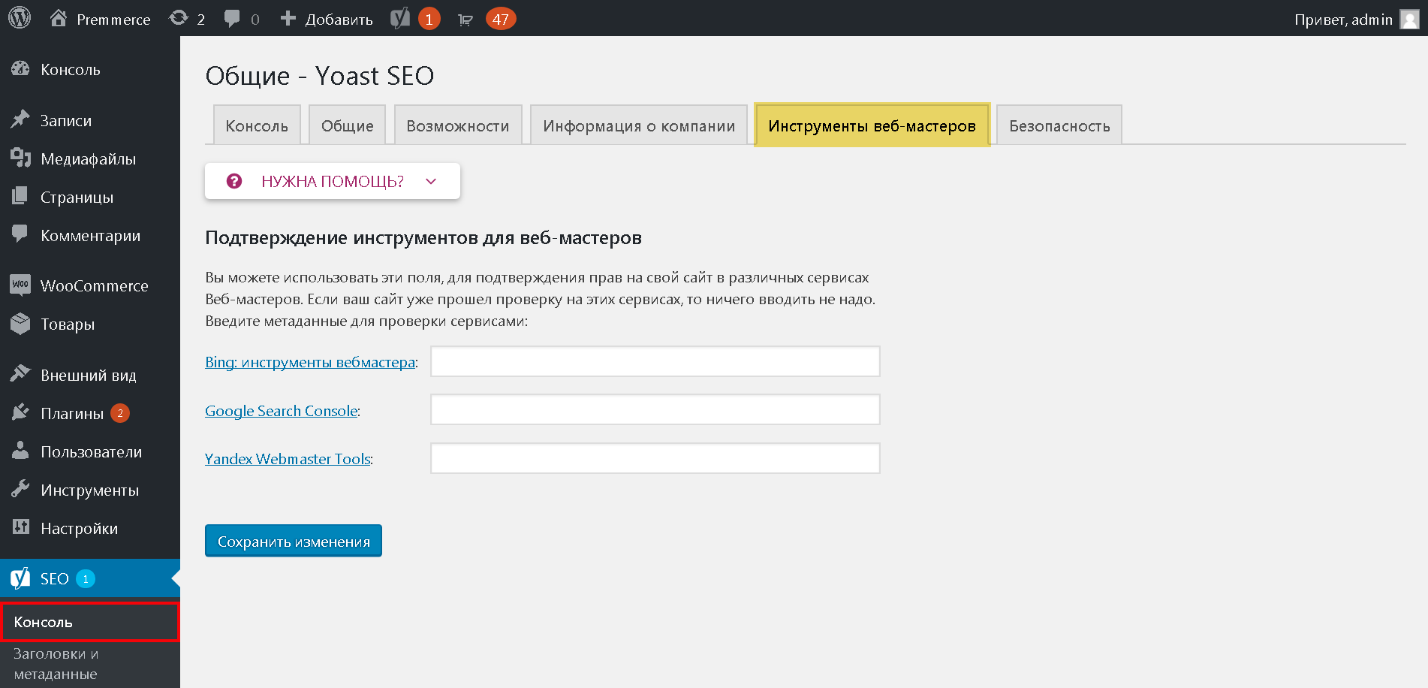
Task: Open the Premmerce site name link
Action: (113, 20)
